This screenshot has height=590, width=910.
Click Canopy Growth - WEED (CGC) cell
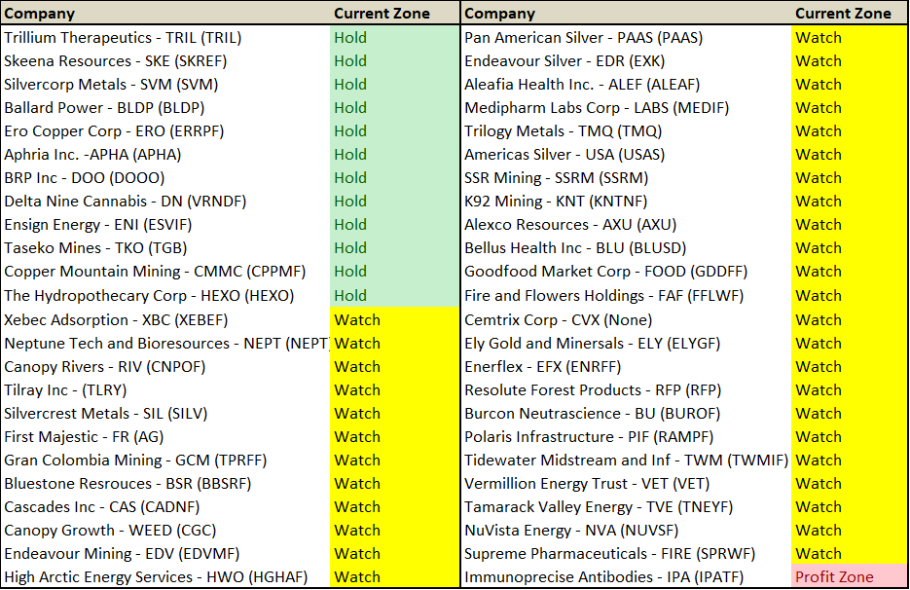pos(165,531)
